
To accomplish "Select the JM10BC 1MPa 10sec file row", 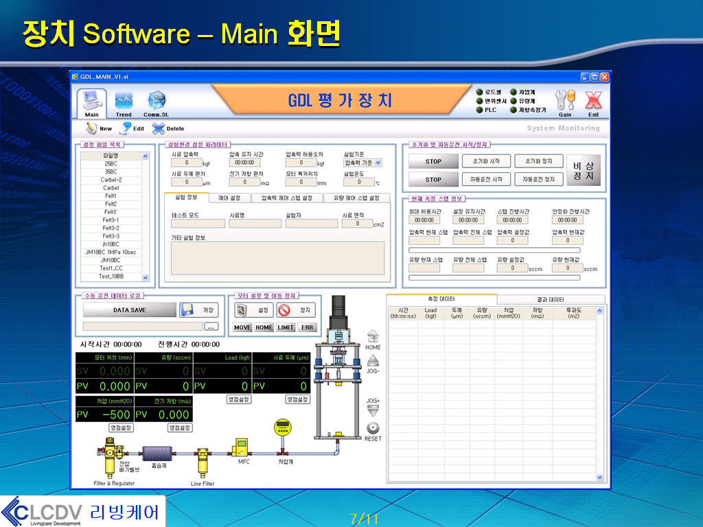I will (111, 253).
